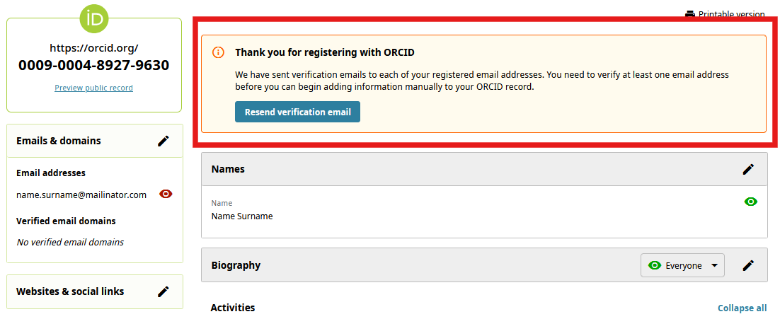Click the Biography dropdown caret arrow
The width and height of the screenshot is (780, 319).
tap(714, 265)
